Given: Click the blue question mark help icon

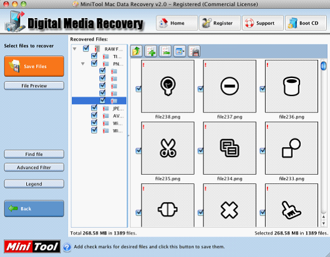Looking at the screenshot, I should (x=67, y=247).
